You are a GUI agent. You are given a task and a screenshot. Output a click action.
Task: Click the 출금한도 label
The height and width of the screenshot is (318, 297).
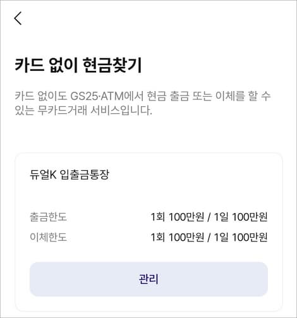pyautogui.click(x=48, y=217)
